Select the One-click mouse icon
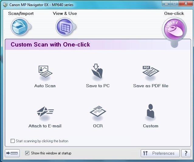 coord(174,28)
